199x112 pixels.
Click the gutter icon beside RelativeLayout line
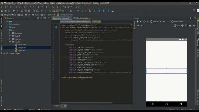point(56,27)
